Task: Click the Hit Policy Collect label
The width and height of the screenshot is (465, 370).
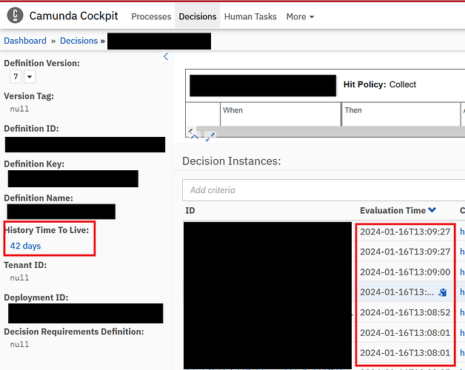Action: (380, 84)
